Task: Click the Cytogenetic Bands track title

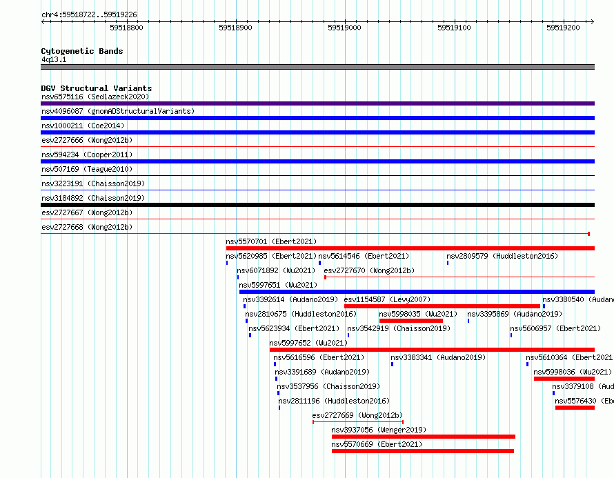Action: click(82, 51)
